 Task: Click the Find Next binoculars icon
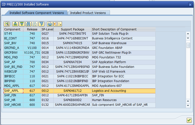coord(35,24)
